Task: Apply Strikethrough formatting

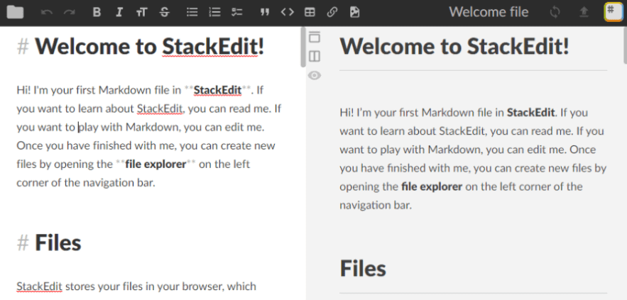Action: tap(164, 12)
